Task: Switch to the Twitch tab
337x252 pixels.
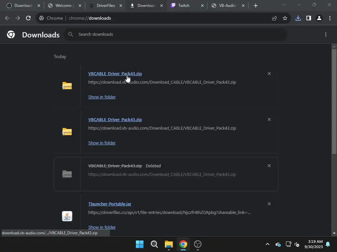Action: coord(184,6)
